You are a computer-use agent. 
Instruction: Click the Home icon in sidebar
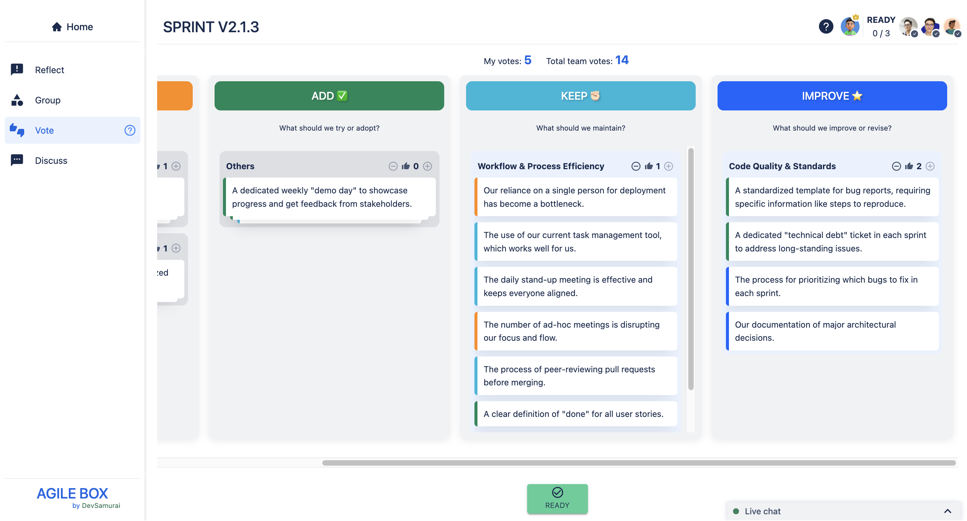tap(57, 27)
